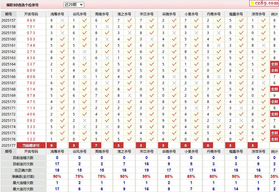Screen dimensions: 279x192
Task: Click the red current kill number 9 under 鸿雁杀号
Action: [x=51, y=145]
